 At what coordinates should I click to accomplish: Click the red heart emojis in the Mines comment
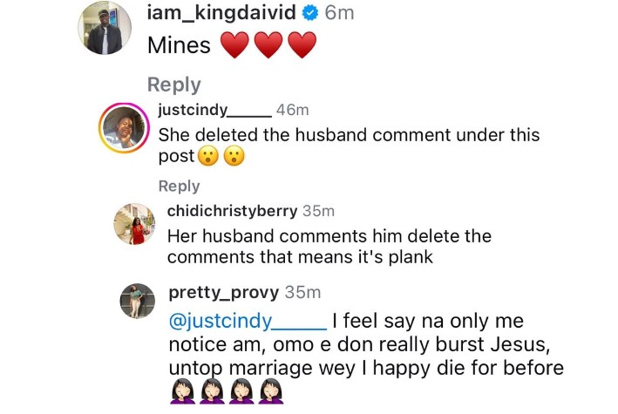tap(268, 45)
